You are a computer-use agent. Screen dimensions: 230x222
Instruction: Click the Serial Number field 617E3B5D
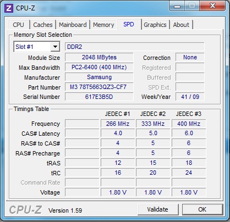99,97
